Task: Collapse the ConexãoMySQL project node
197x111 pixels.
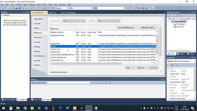Action: [168, 22]
